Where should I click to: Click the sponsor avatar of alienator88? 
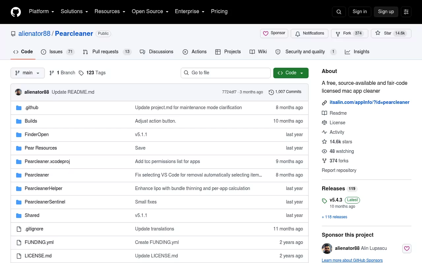pos(327,249)
